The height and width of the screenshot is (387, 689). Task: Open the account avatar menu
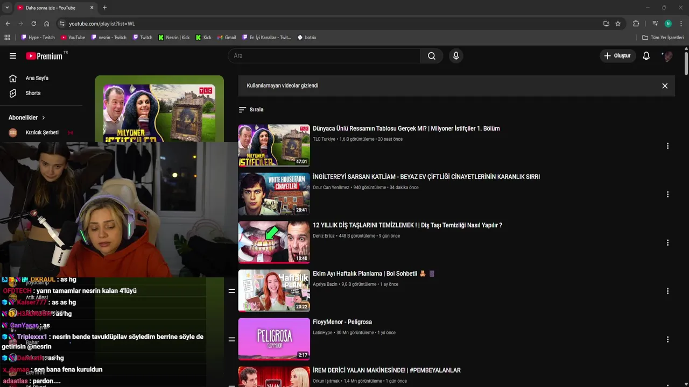point(667,56)
